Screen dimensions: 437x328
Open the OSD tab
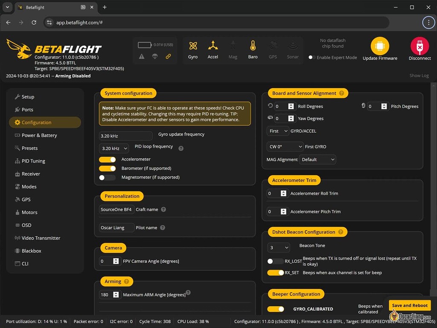pos(45,225)
